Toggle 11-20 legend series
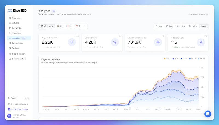Viewport: 219px width, 125px height. (184, 59)
